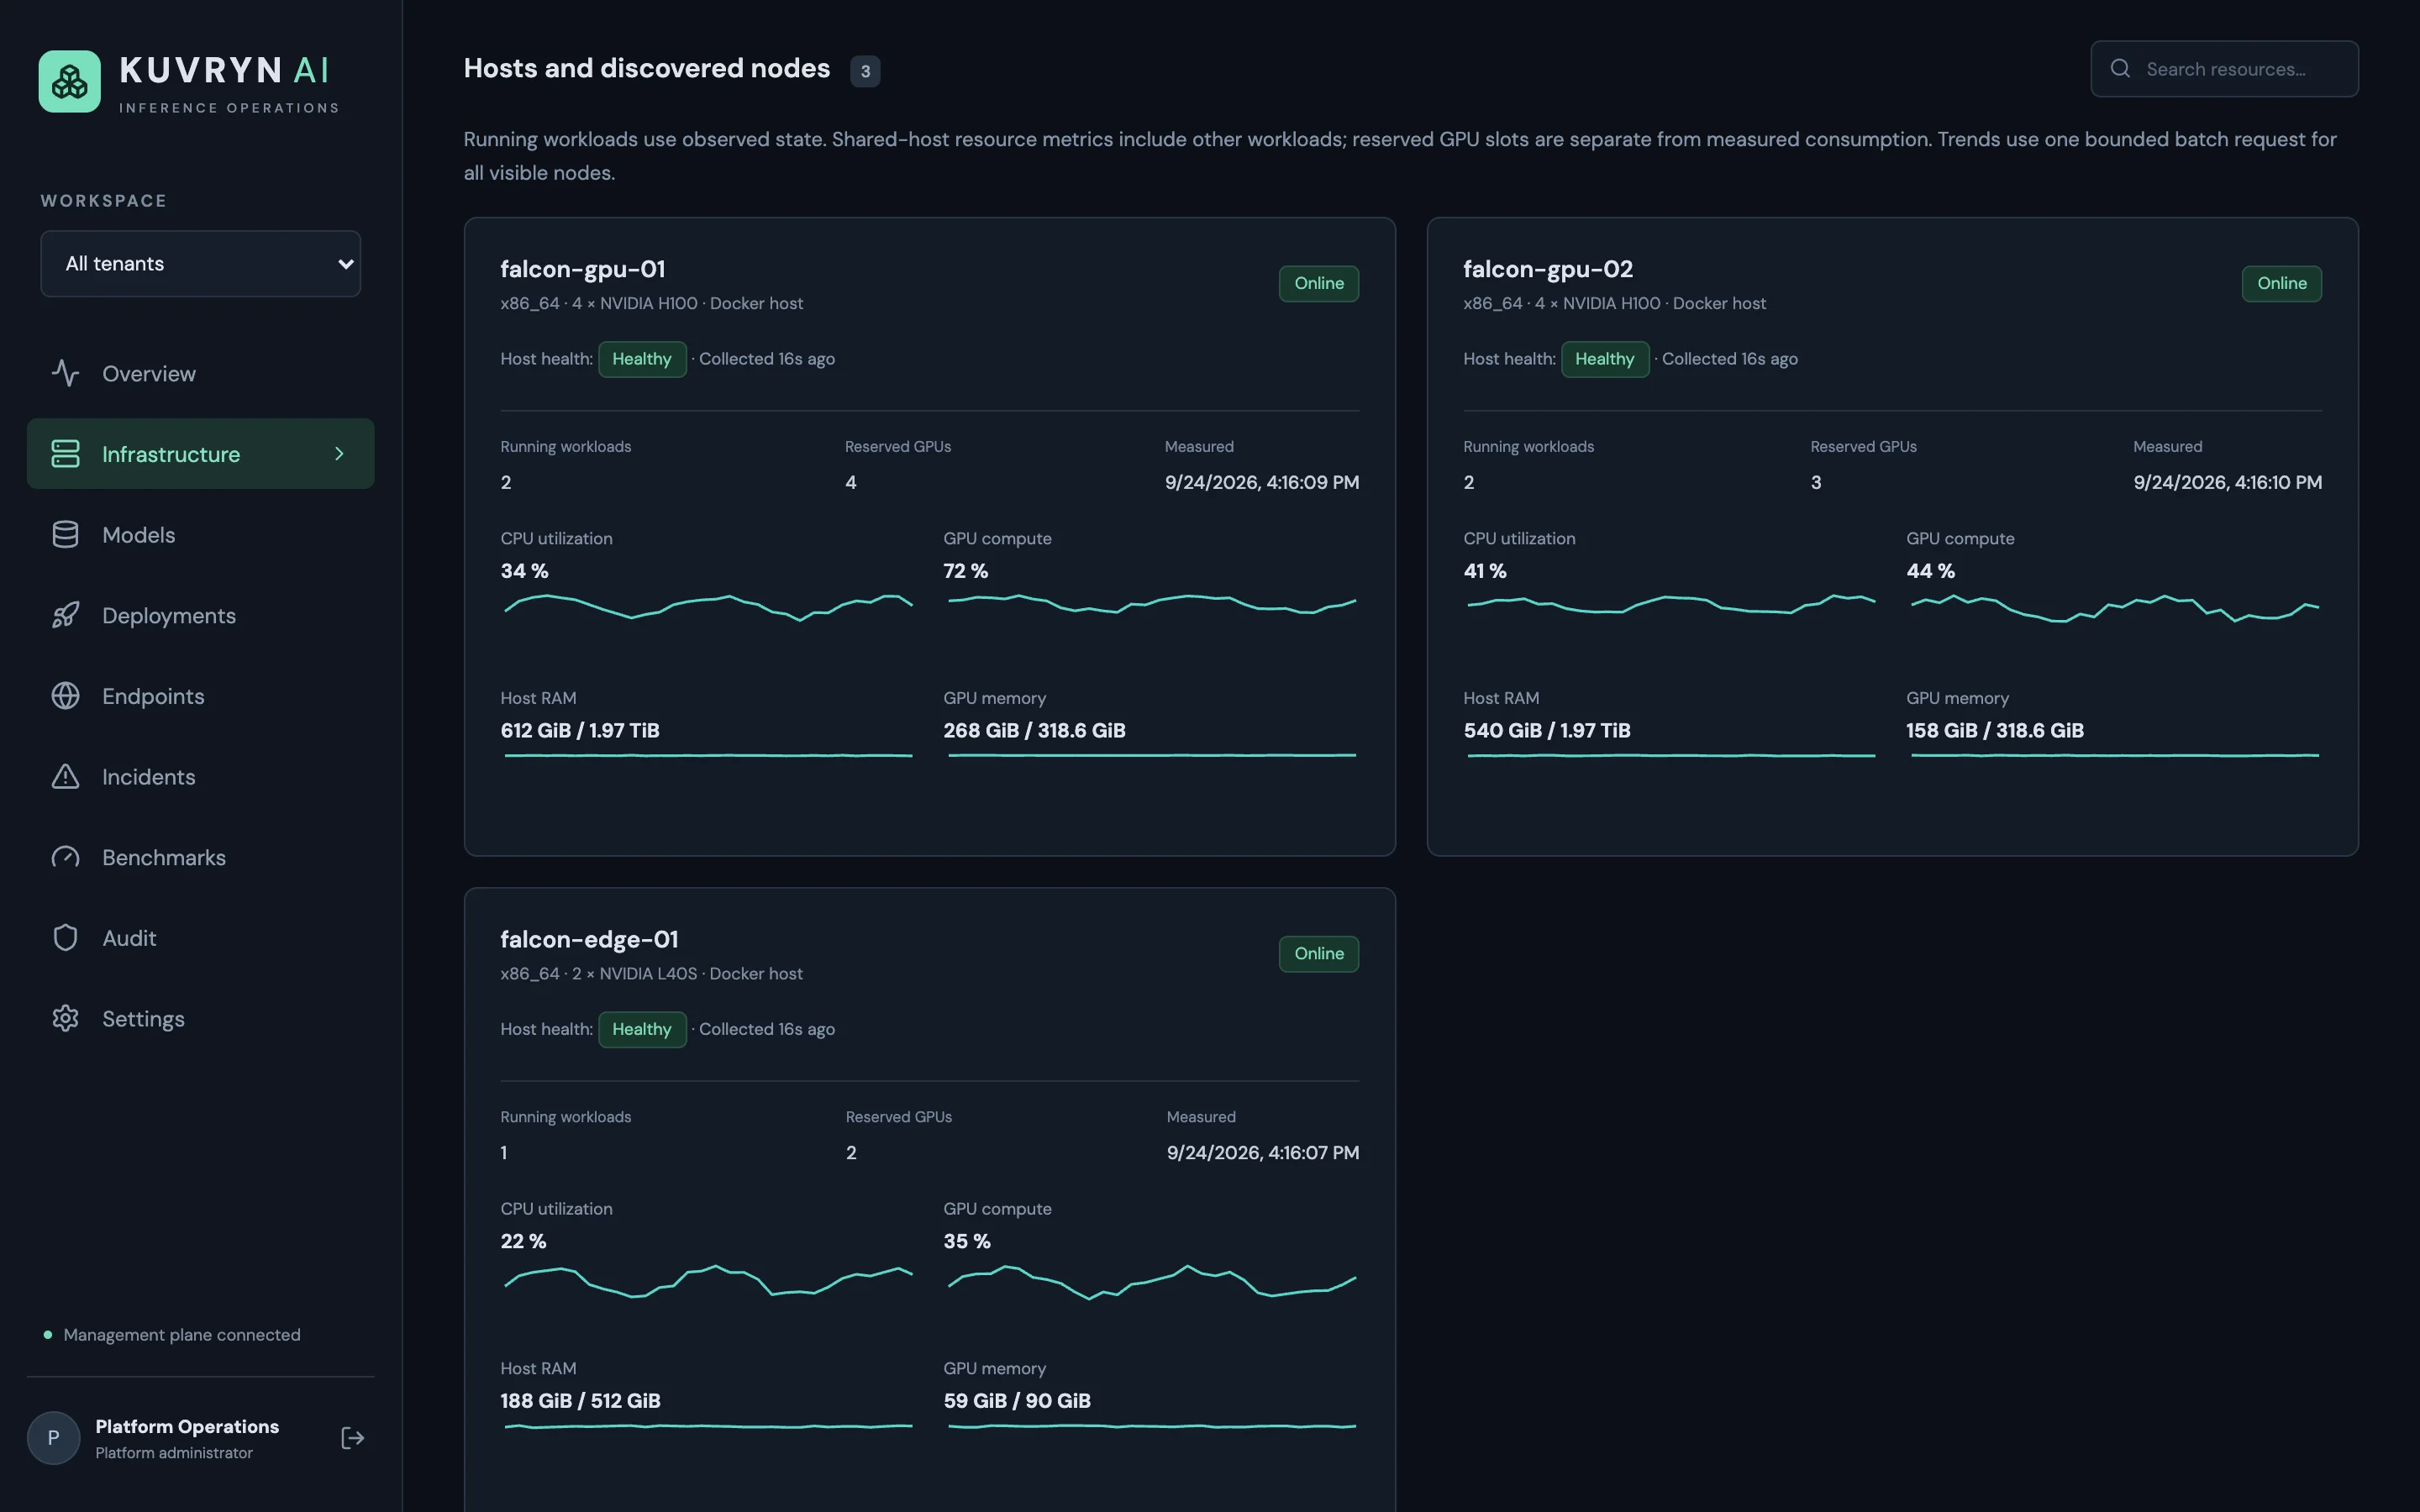The image size is (2420, 1512).
Task: Navigate to Endpoints
Action: (x=200, y=696)
